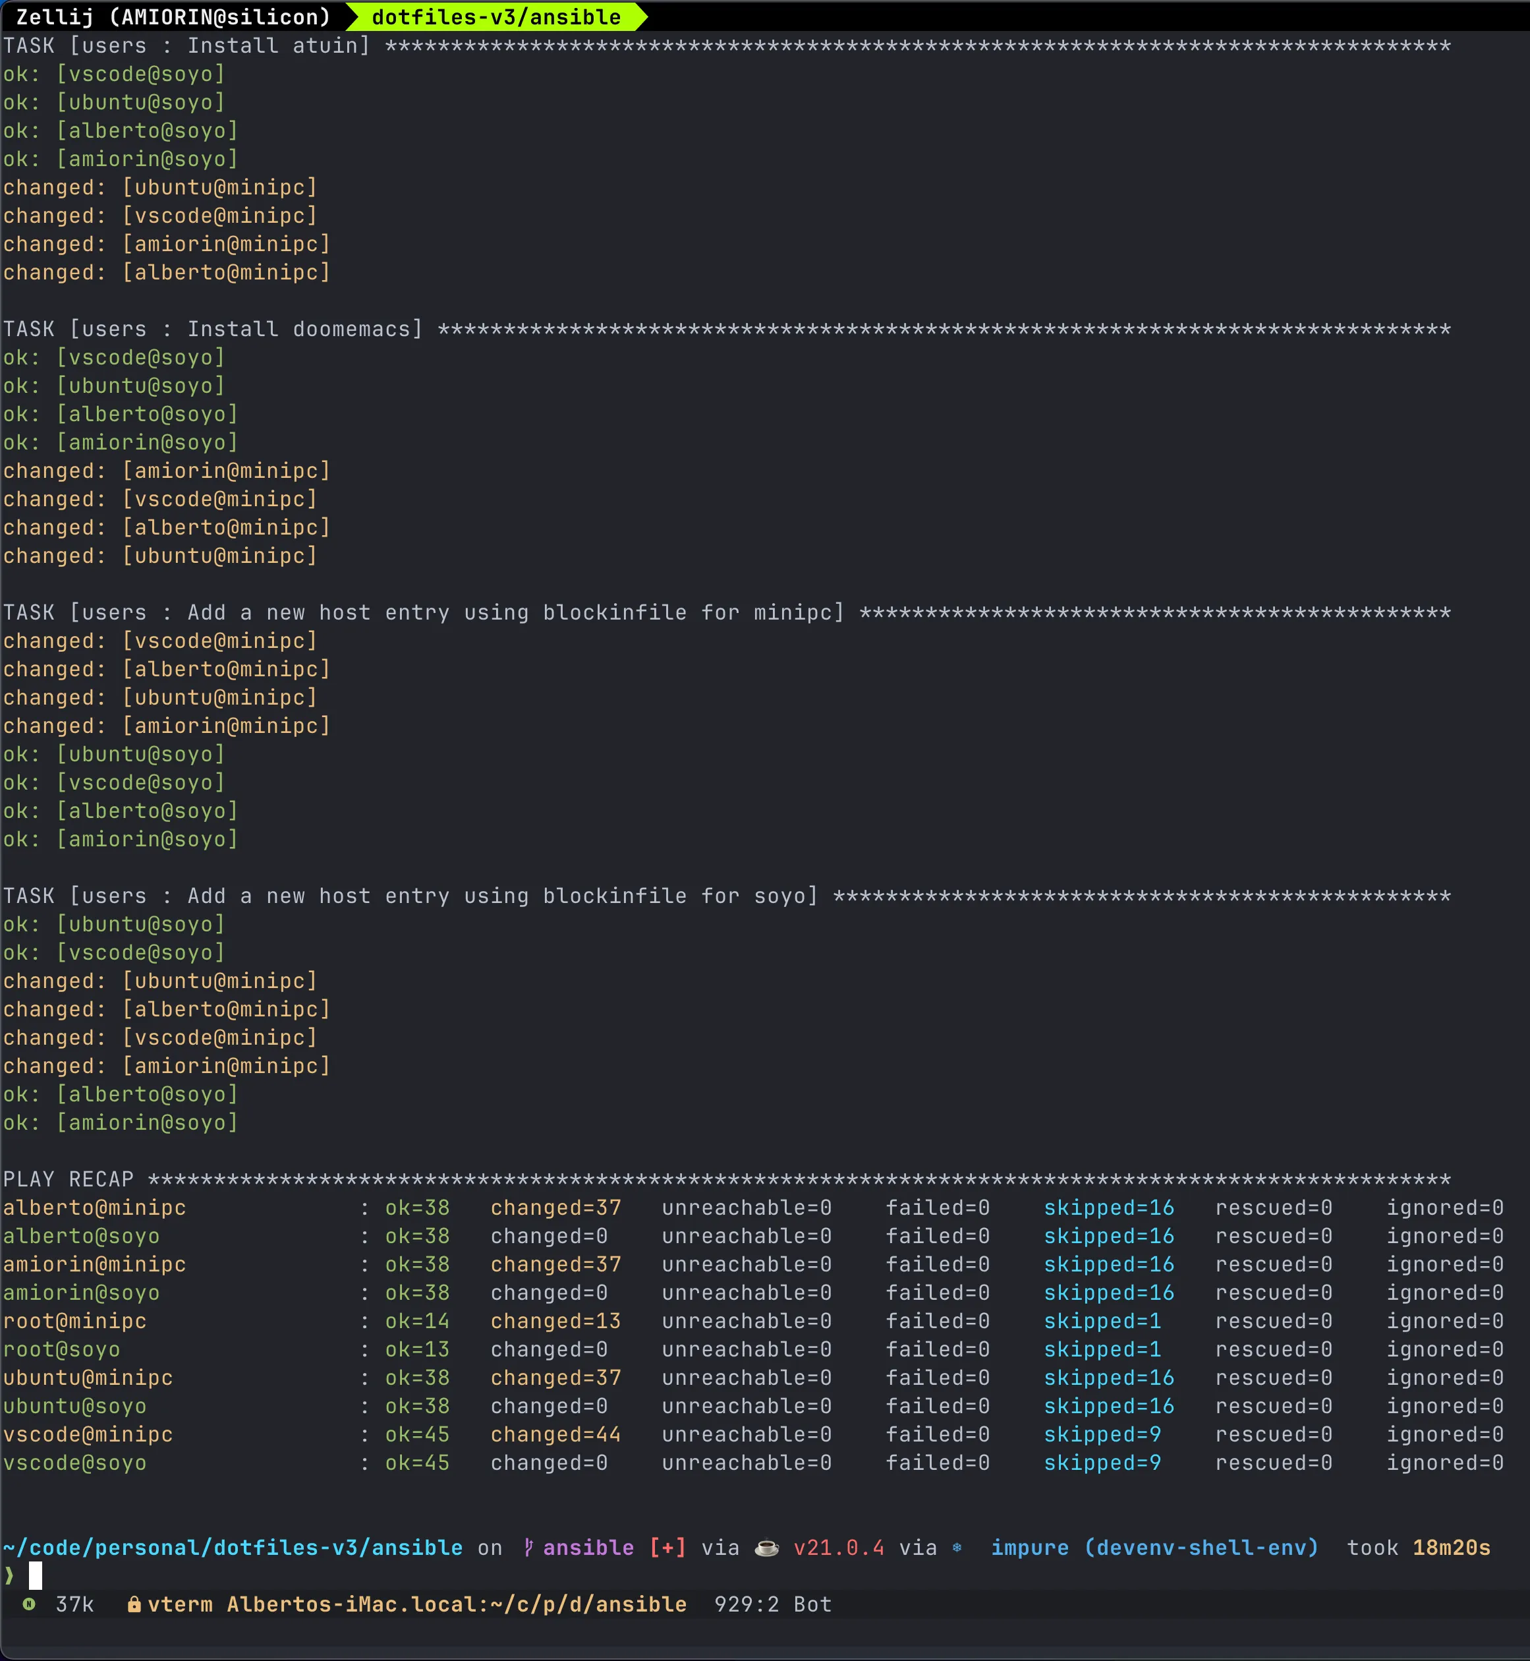Screen dimensions: 1530x1661
Task: Click the 18m20s duration text
Action: click(x=1450, y=1548)
